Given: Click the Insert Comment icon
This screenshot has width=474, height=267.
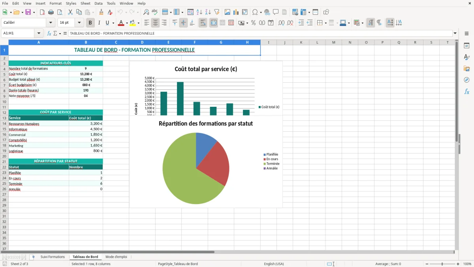Looking at the screenshot, I should (x=276, y=12).
